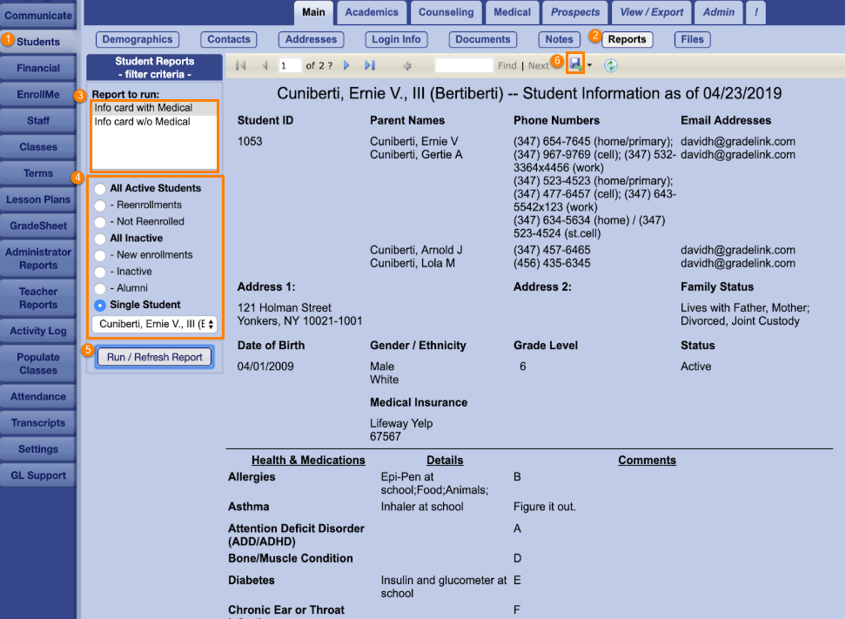Screen dimensions: 846x619
Task: Click Next link in report toolbar
Action: 539,65
